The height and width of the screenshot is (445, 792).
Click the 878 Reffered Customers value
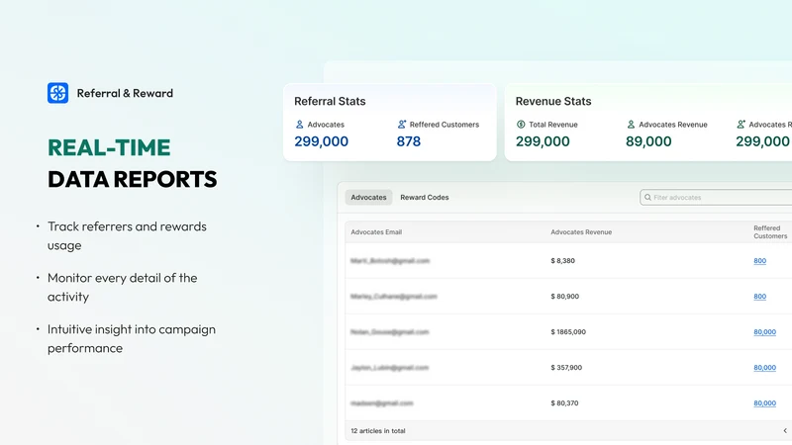point(408,141)
